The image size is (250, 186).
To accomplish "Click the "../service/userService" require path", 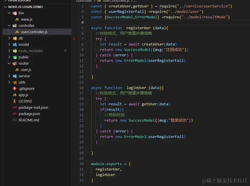I will coord(203,6).
